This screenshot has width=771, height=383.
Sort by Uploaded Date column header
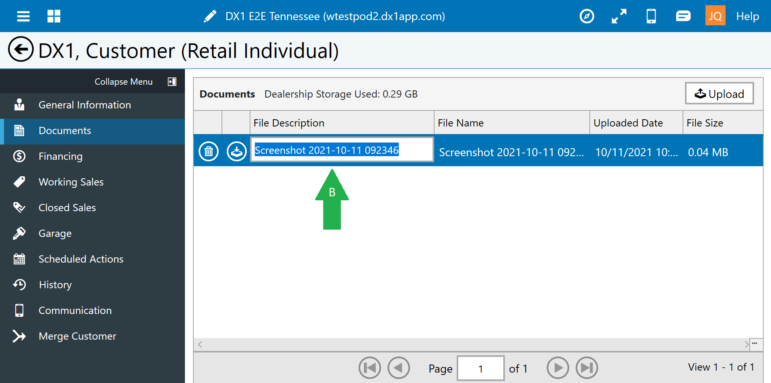[636, 123]
